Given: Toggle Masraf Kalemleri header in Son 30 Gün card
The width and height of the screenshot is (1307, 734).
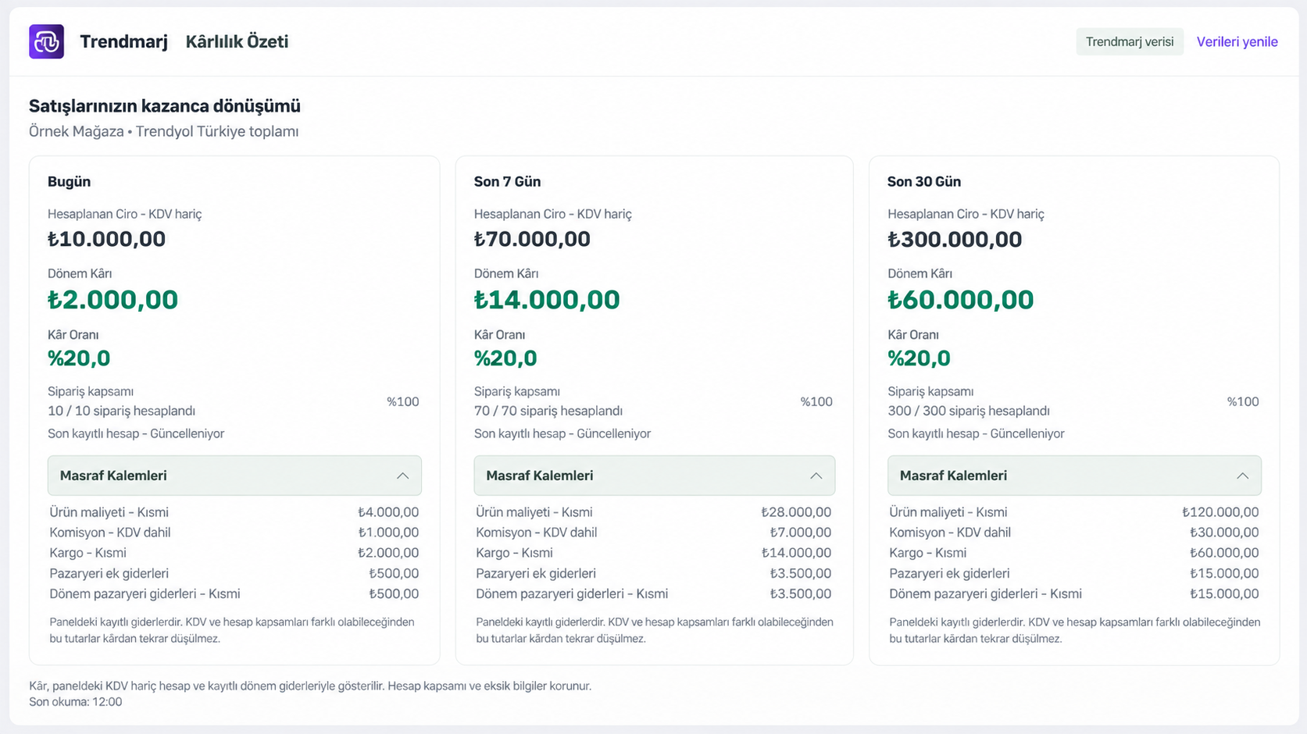Looking at the screenshot, I should (1074, 476).
